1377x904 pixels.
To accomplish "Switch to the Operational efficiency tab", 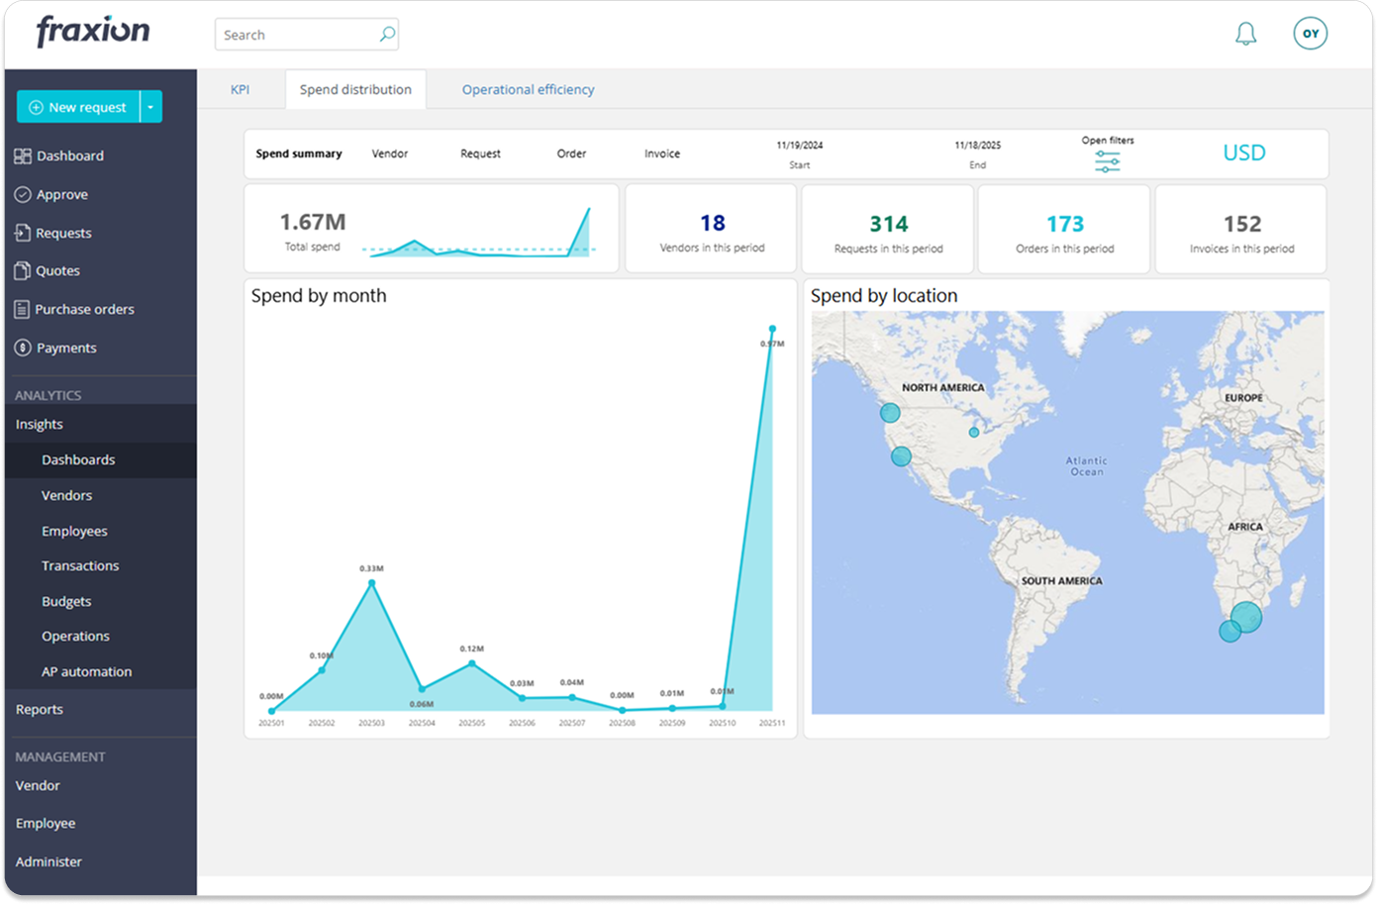I will pyautogui.click(x=528, y=90).
